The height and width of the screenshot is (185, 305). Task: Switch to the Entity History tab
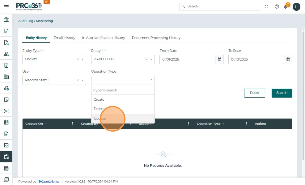[x=36, y=38]
